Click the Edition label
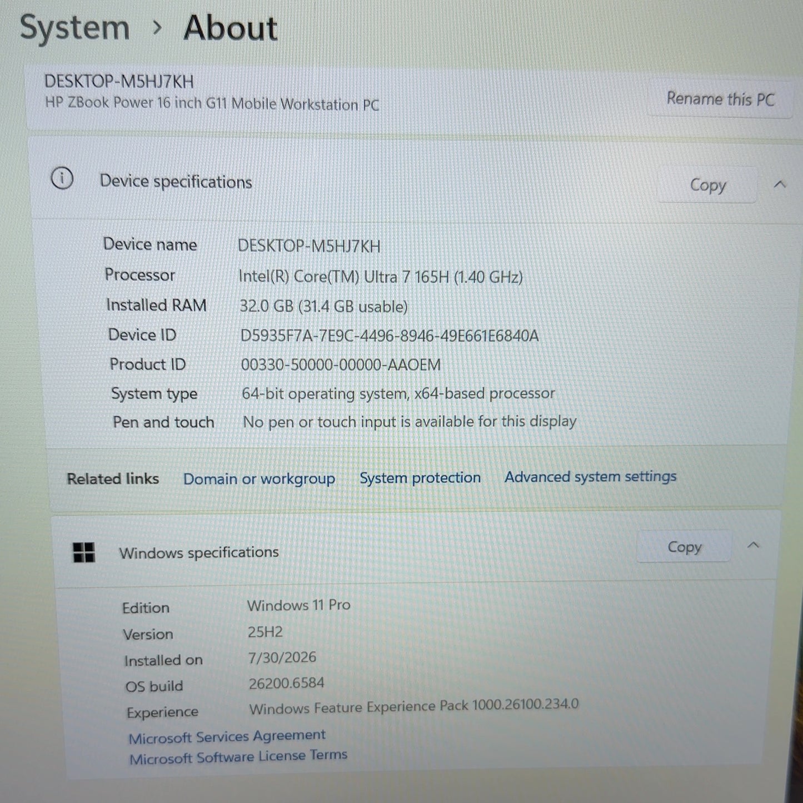This screenshot has height=803, width=803. [146, 607]
